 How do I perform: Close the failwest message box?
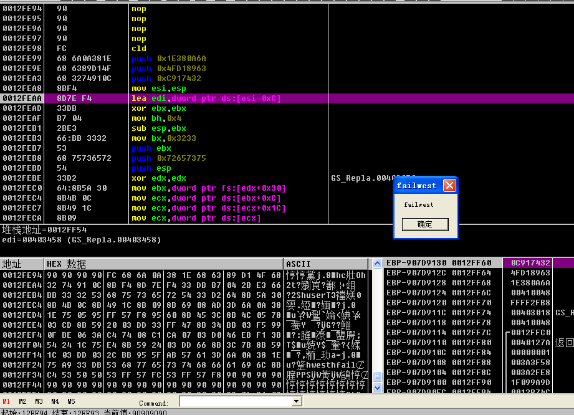(449, 186)
